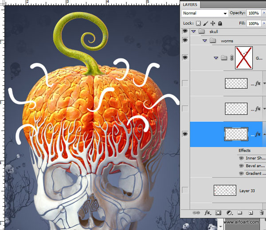Click the Fill value field
Screen dimensions: 266x230
[254, 23]
